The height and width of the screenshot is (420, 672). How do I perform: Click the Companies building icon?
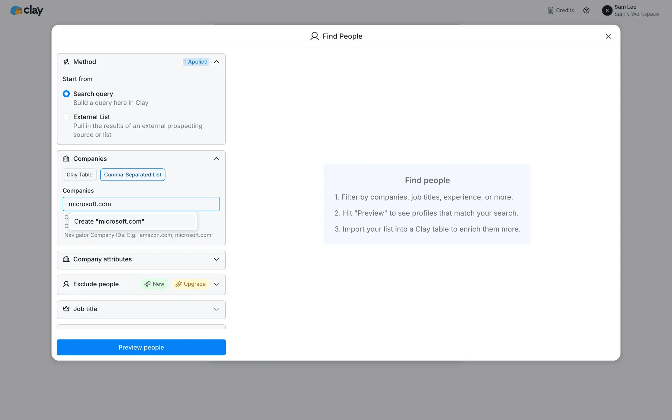pos(66,159)
